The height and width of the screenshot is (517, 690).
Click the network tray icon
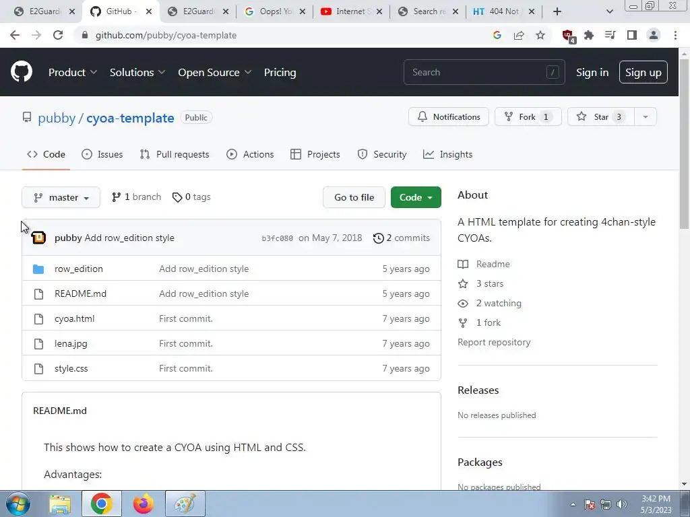click(606, 504)
